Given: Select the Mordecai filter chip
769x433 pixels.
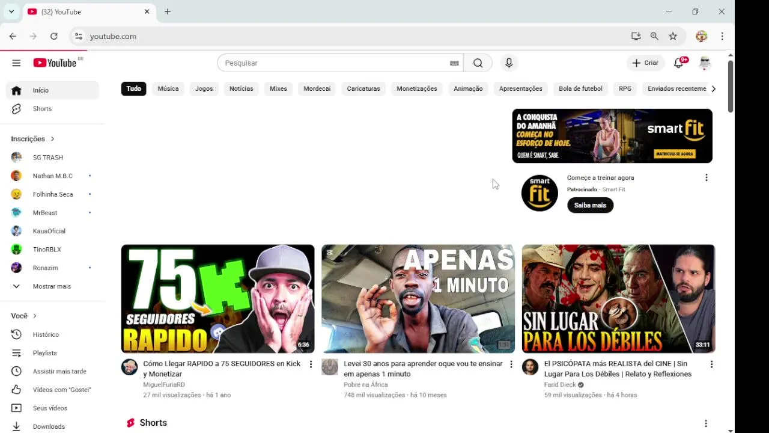Looking at the screenshot, I should [317, 89].
